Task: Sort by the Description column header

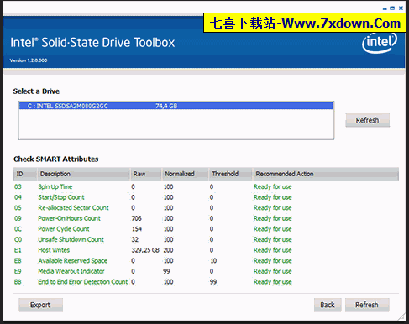Action: (x=83, y=174)
